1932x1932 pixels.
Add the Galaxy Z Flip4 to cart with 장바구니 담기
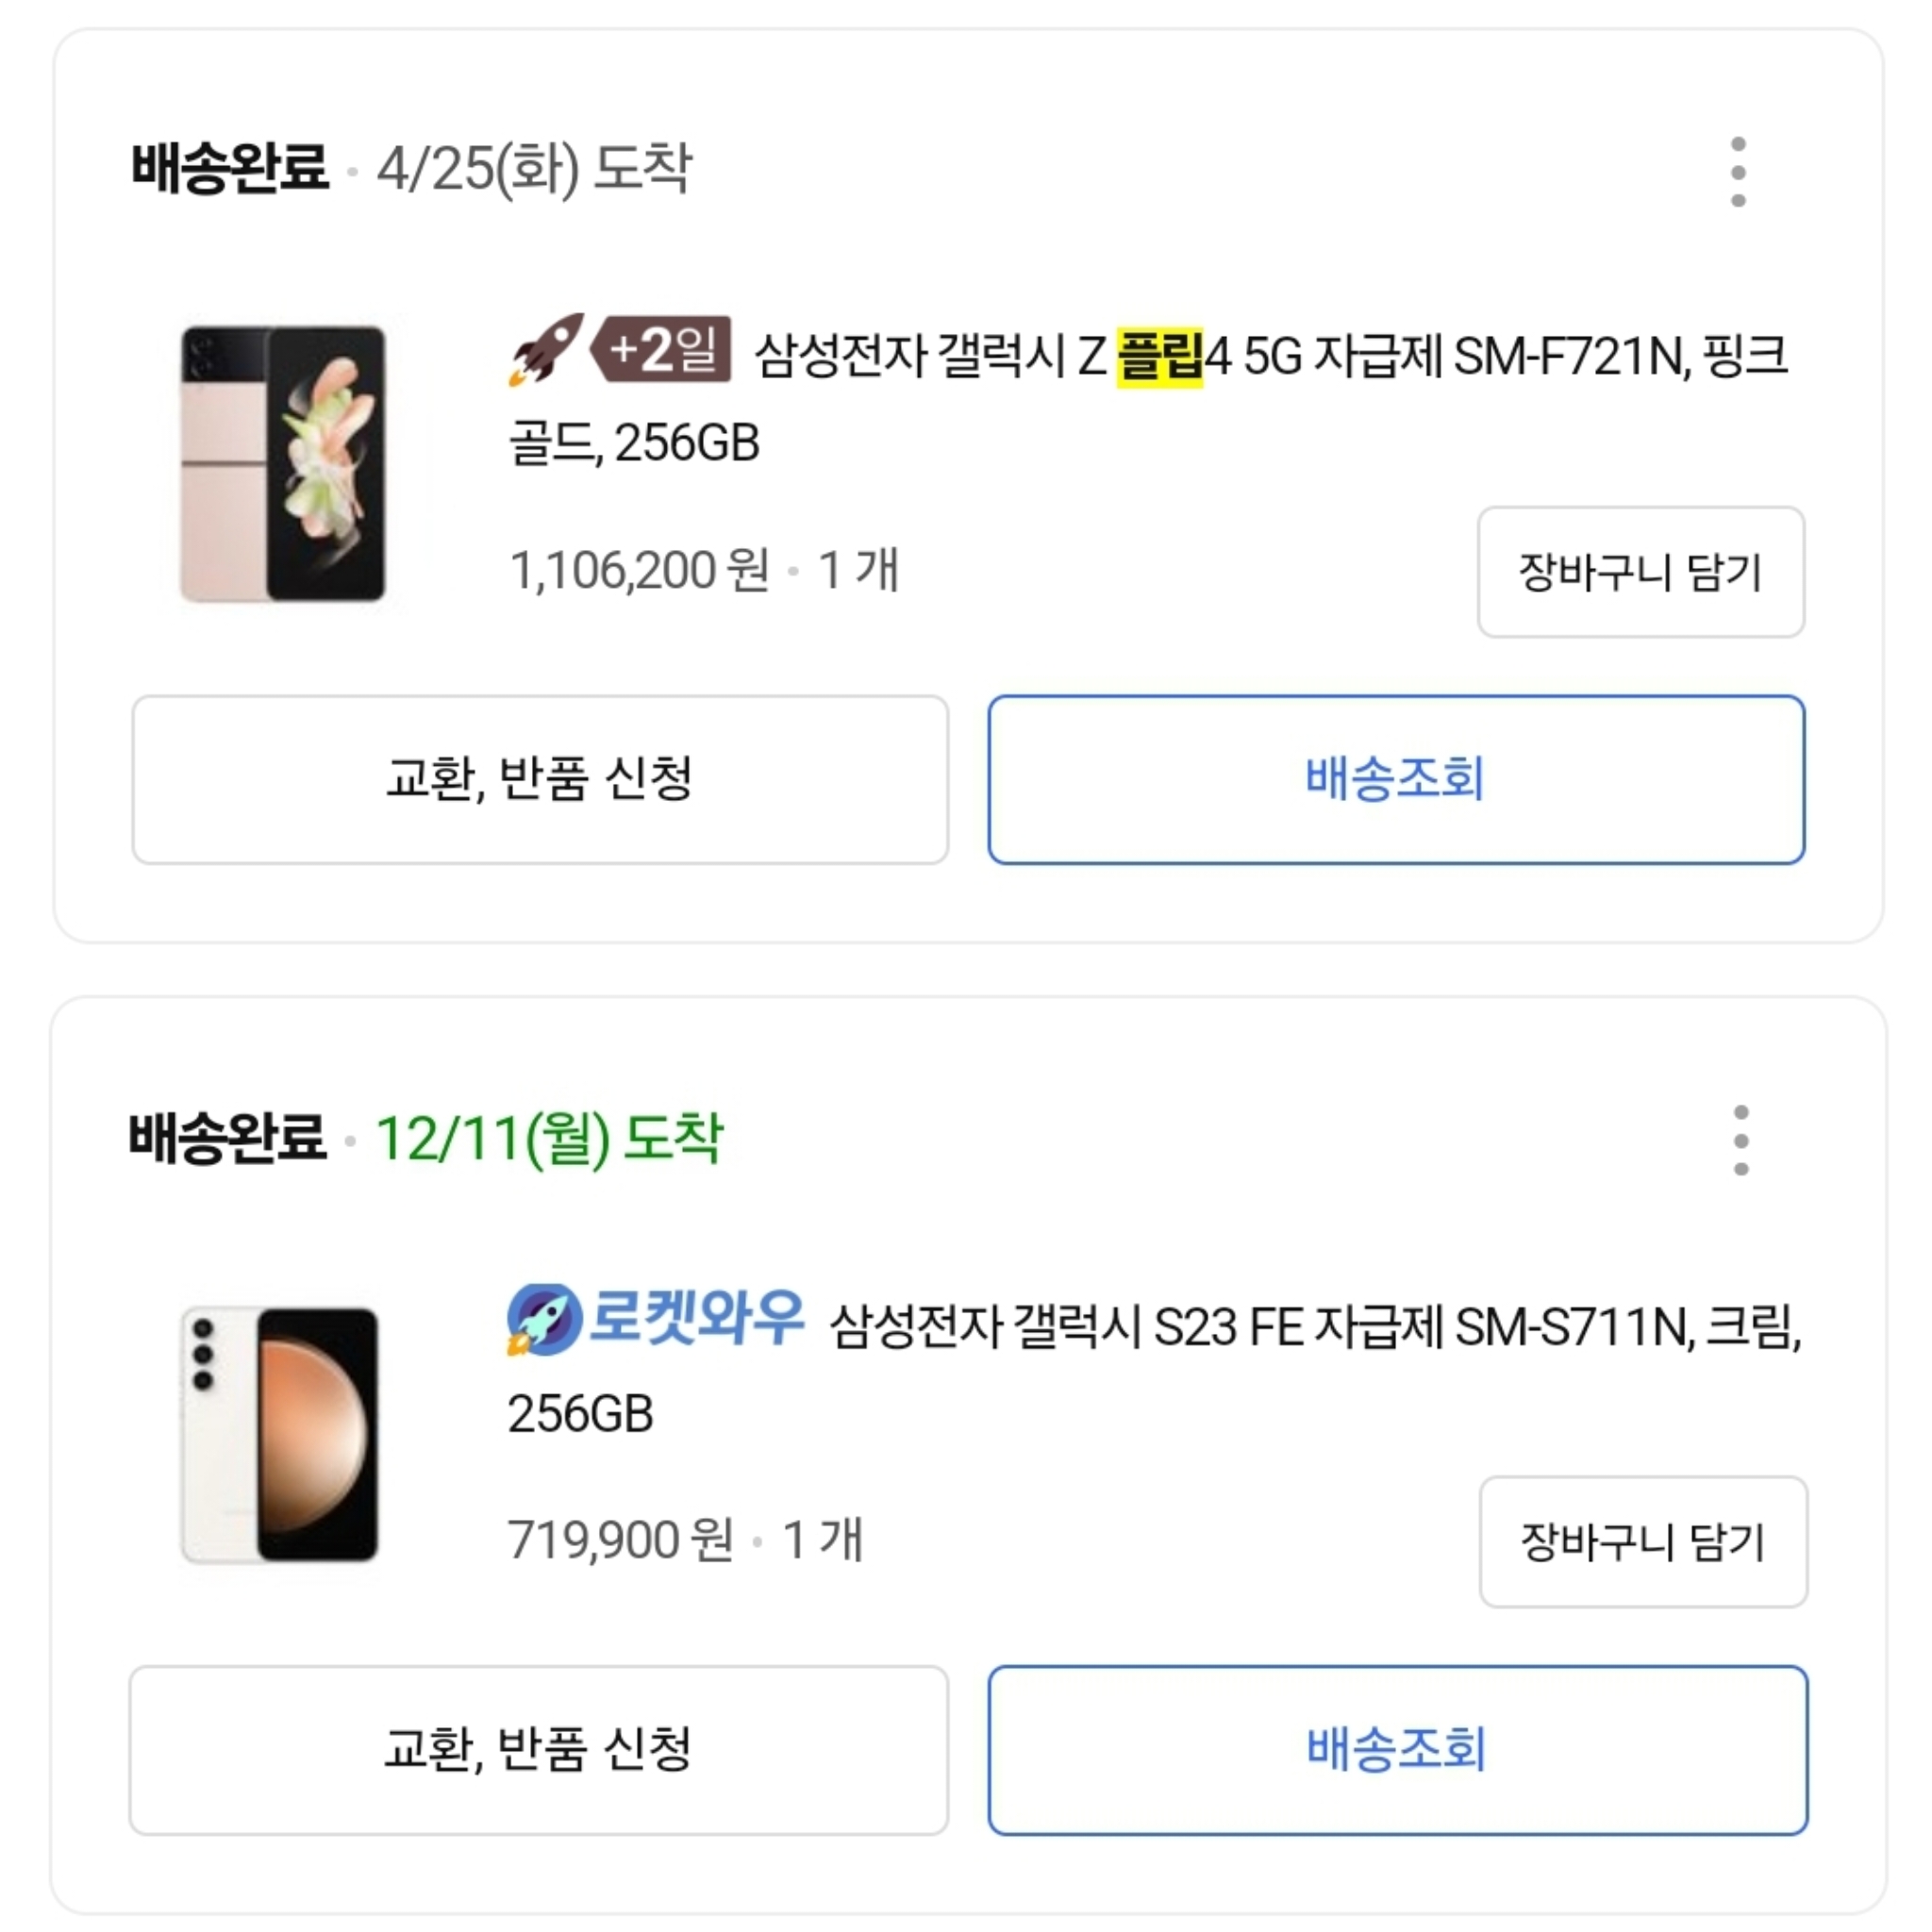pyautogui.click(x=1640, y=572)
